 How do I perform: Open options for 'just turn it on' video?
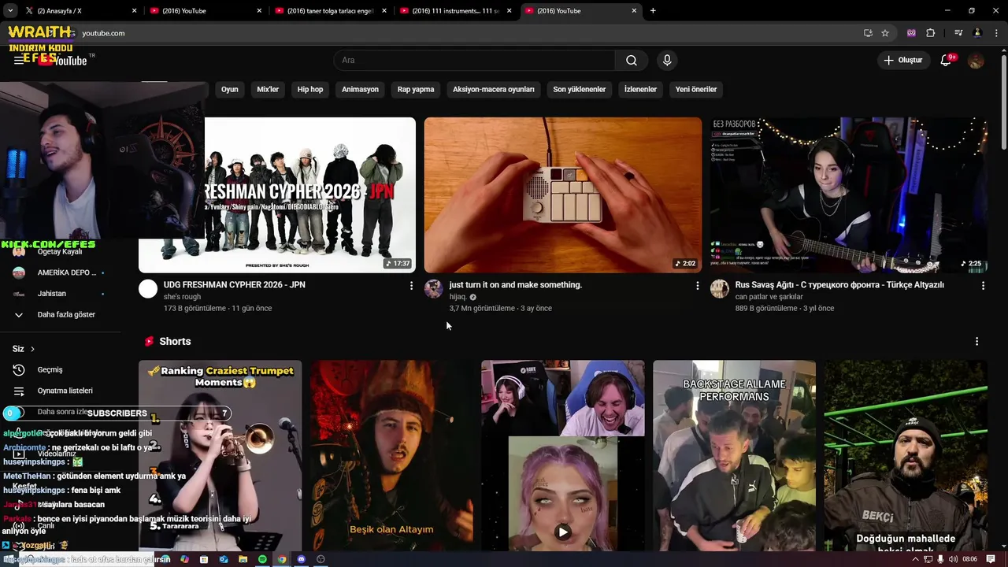tap(697, 286)
